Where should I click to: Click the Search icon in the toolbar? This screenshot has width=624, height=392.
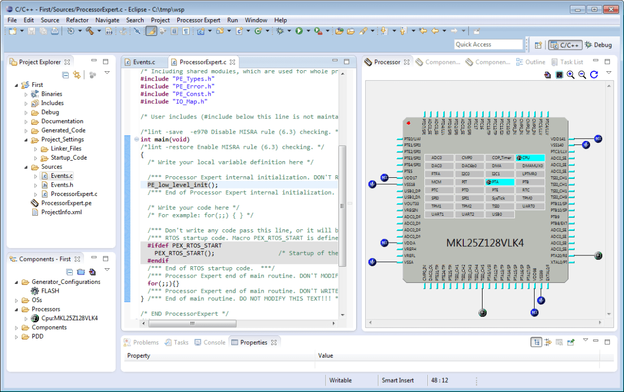pos(137,32)
